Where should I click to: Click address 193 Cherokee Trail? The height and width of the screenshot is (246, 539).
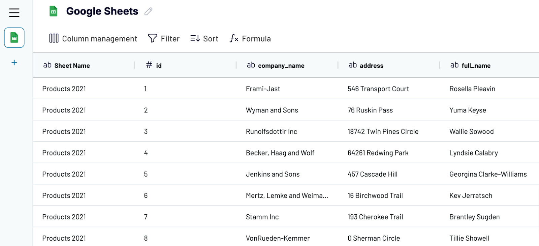tap(375, 217)
